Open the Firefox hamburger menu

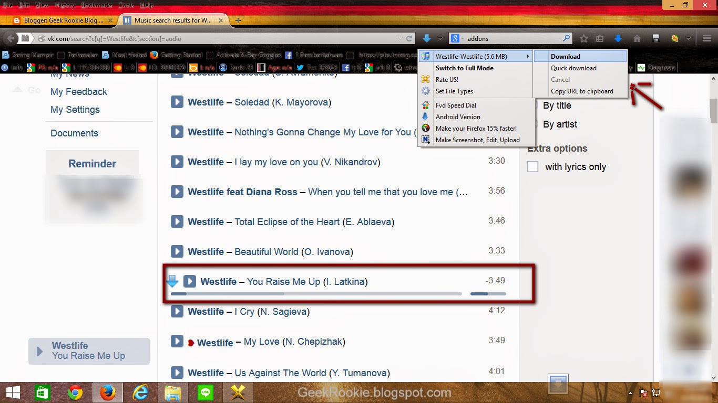(707, 38)
